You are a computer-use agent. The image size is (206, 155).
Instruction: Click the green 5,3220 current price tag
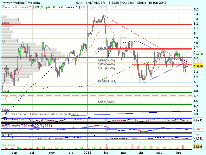tap(198, 66)
